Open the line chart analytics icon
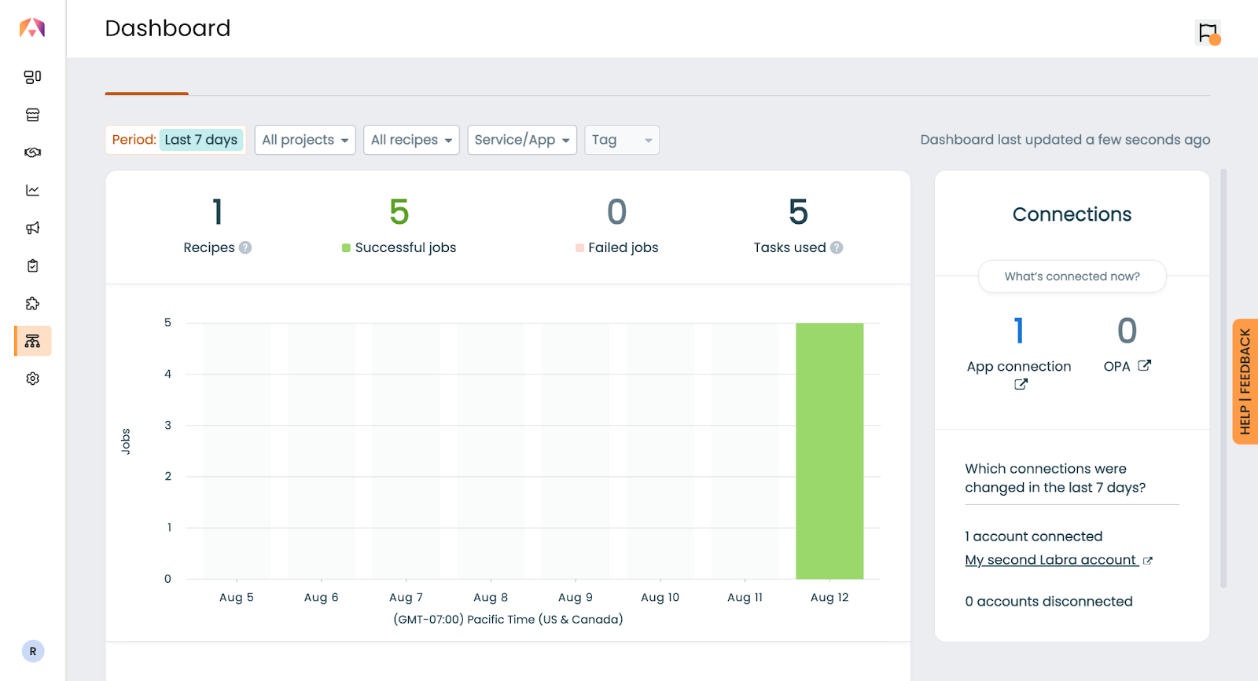This screenshot has width=1258, height=681. (32, 190)
